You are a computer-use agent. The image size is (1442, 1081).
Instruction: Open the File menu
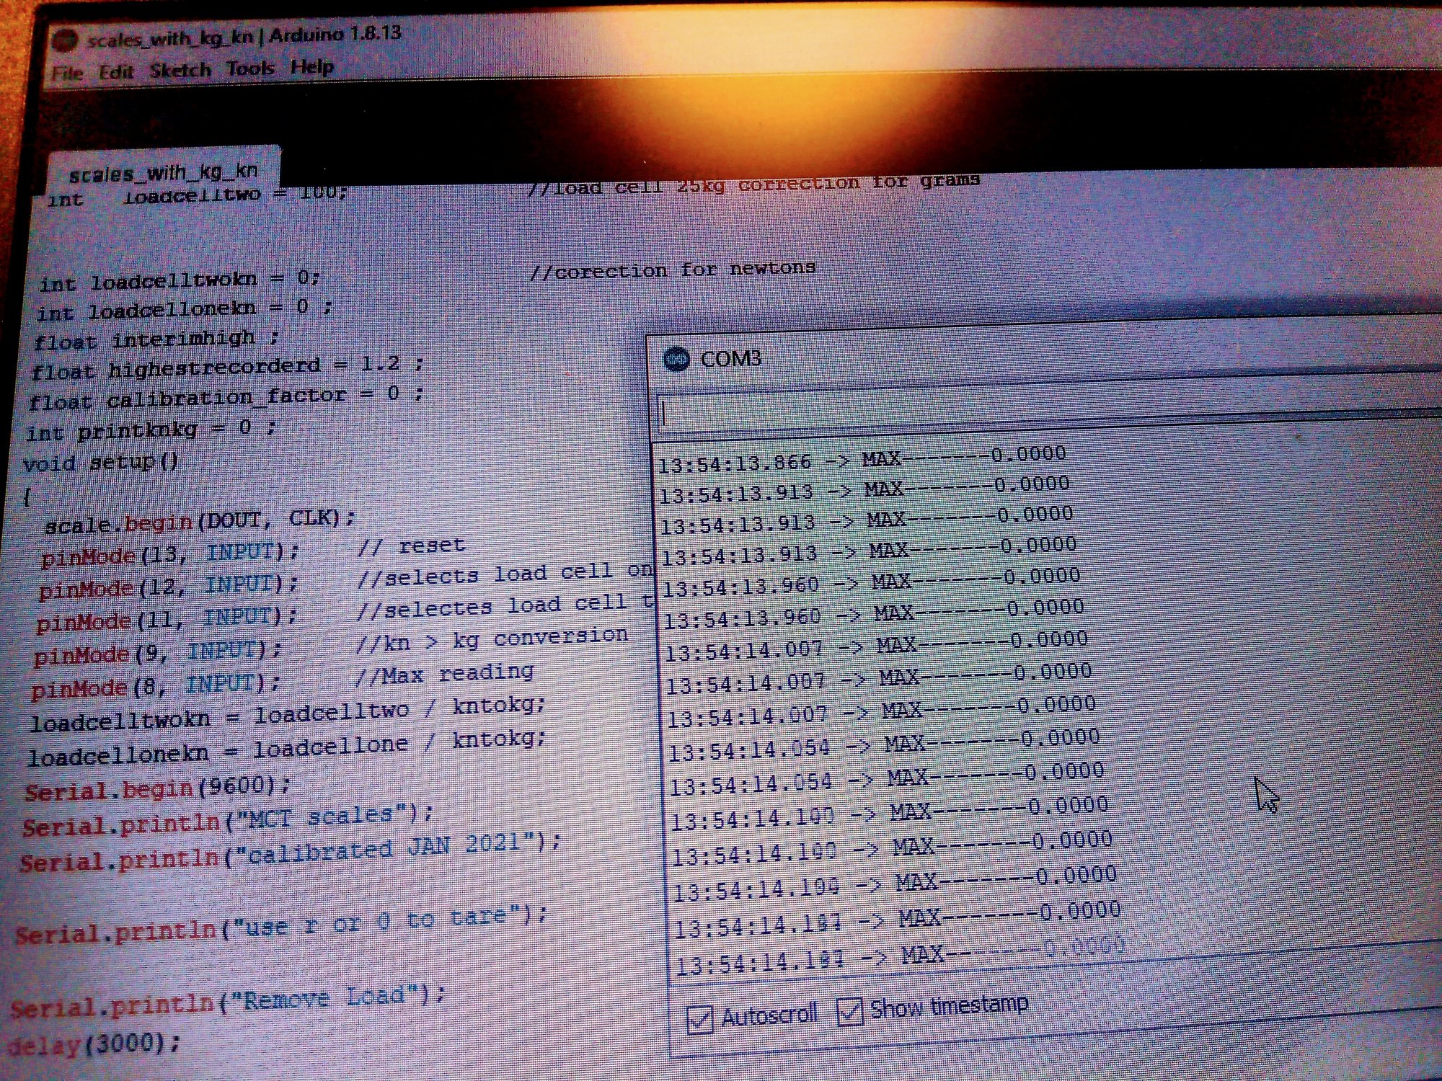[67, 73]
